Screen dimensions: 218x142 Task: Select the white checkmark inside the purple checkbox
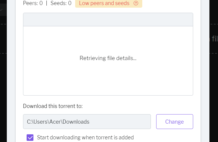pos(30,138)
